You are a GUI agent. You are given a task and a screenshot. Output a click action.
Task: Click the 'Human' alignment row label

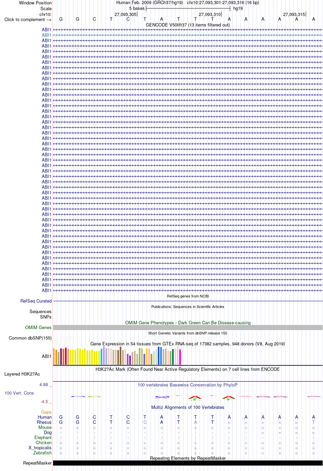45,417
